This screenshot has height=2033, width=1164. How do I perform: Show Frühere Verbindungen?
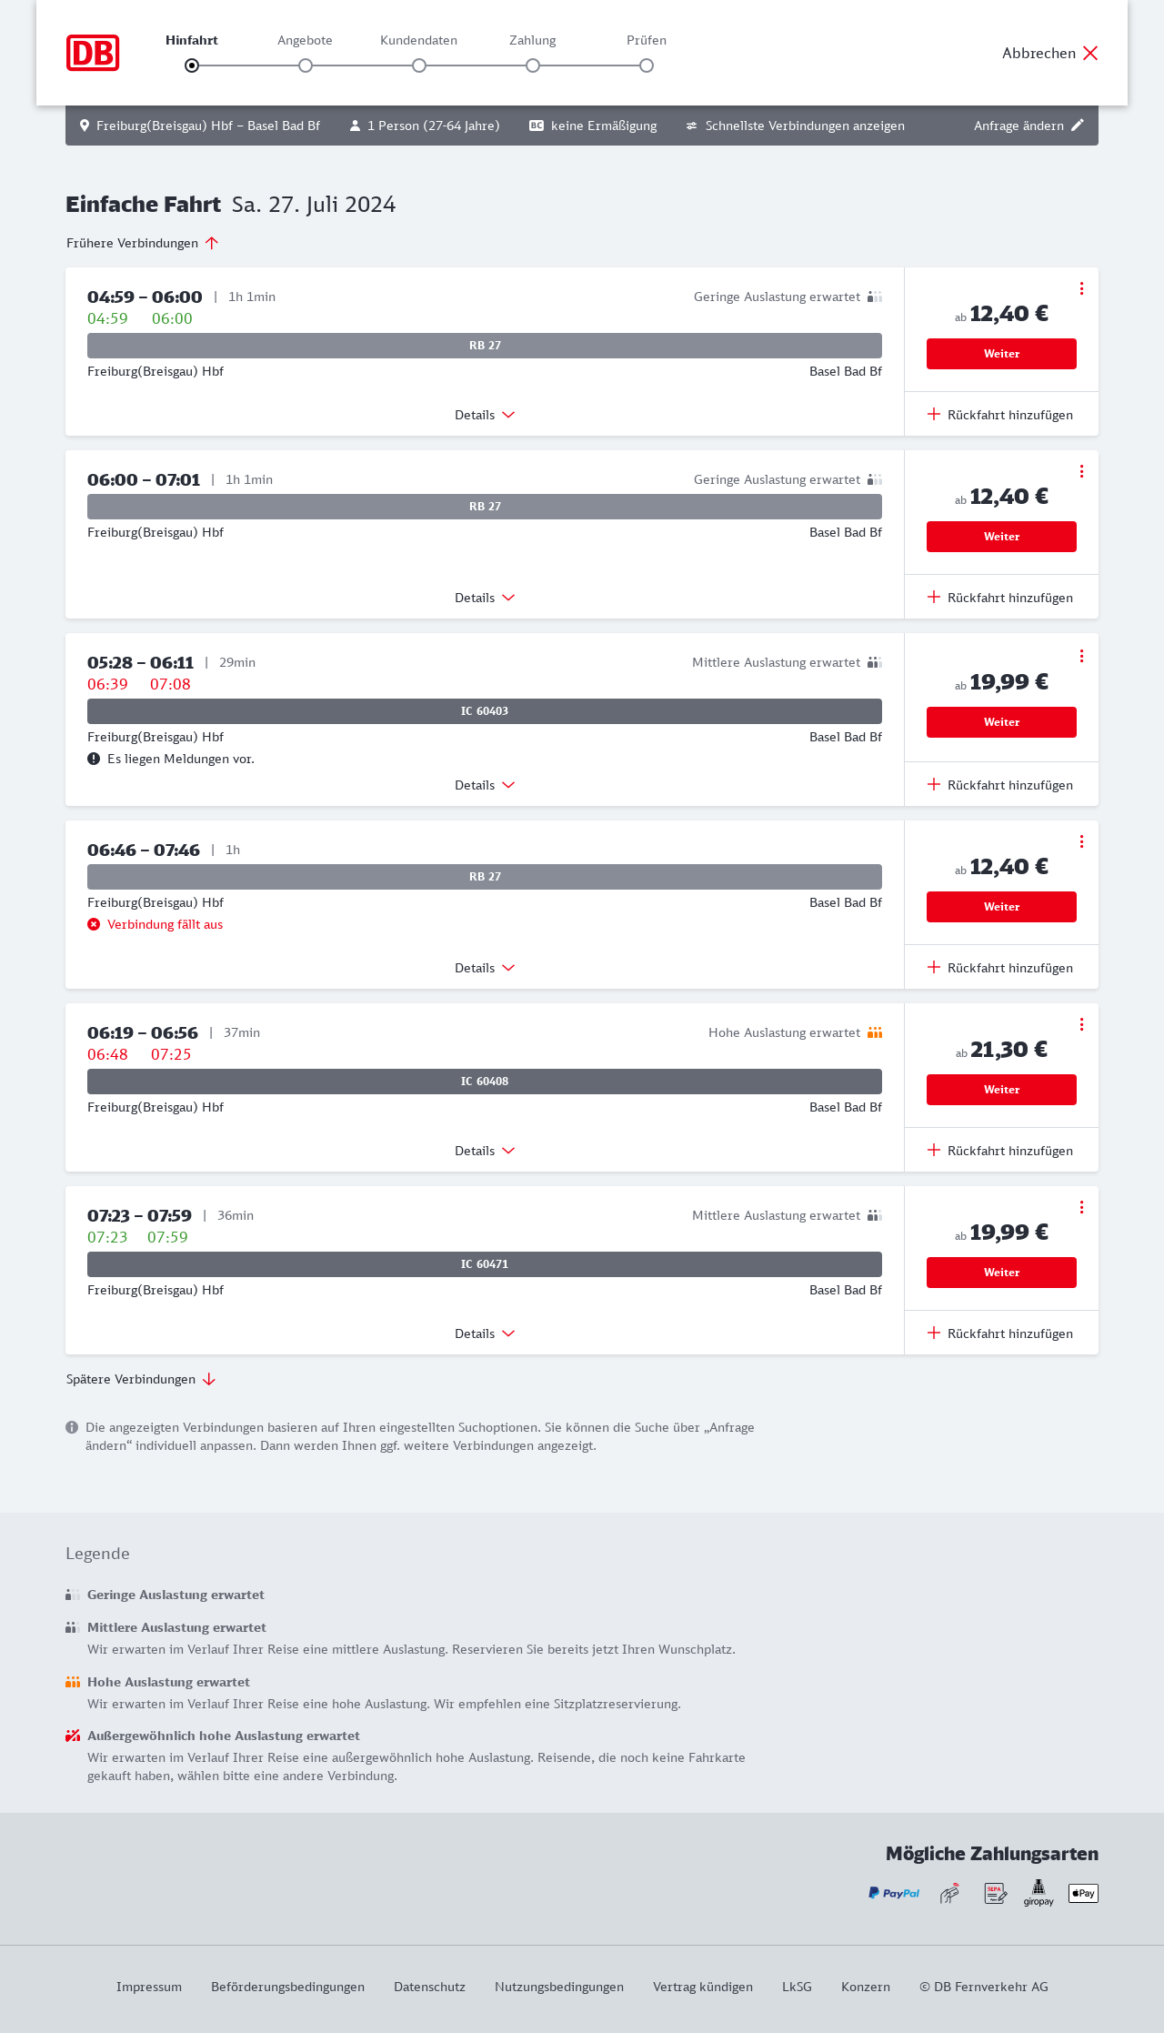pyautogui.click(x=143, y=243)
